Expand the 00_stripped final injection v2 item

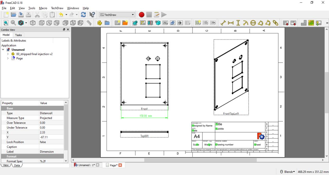(x=8, y=54)
